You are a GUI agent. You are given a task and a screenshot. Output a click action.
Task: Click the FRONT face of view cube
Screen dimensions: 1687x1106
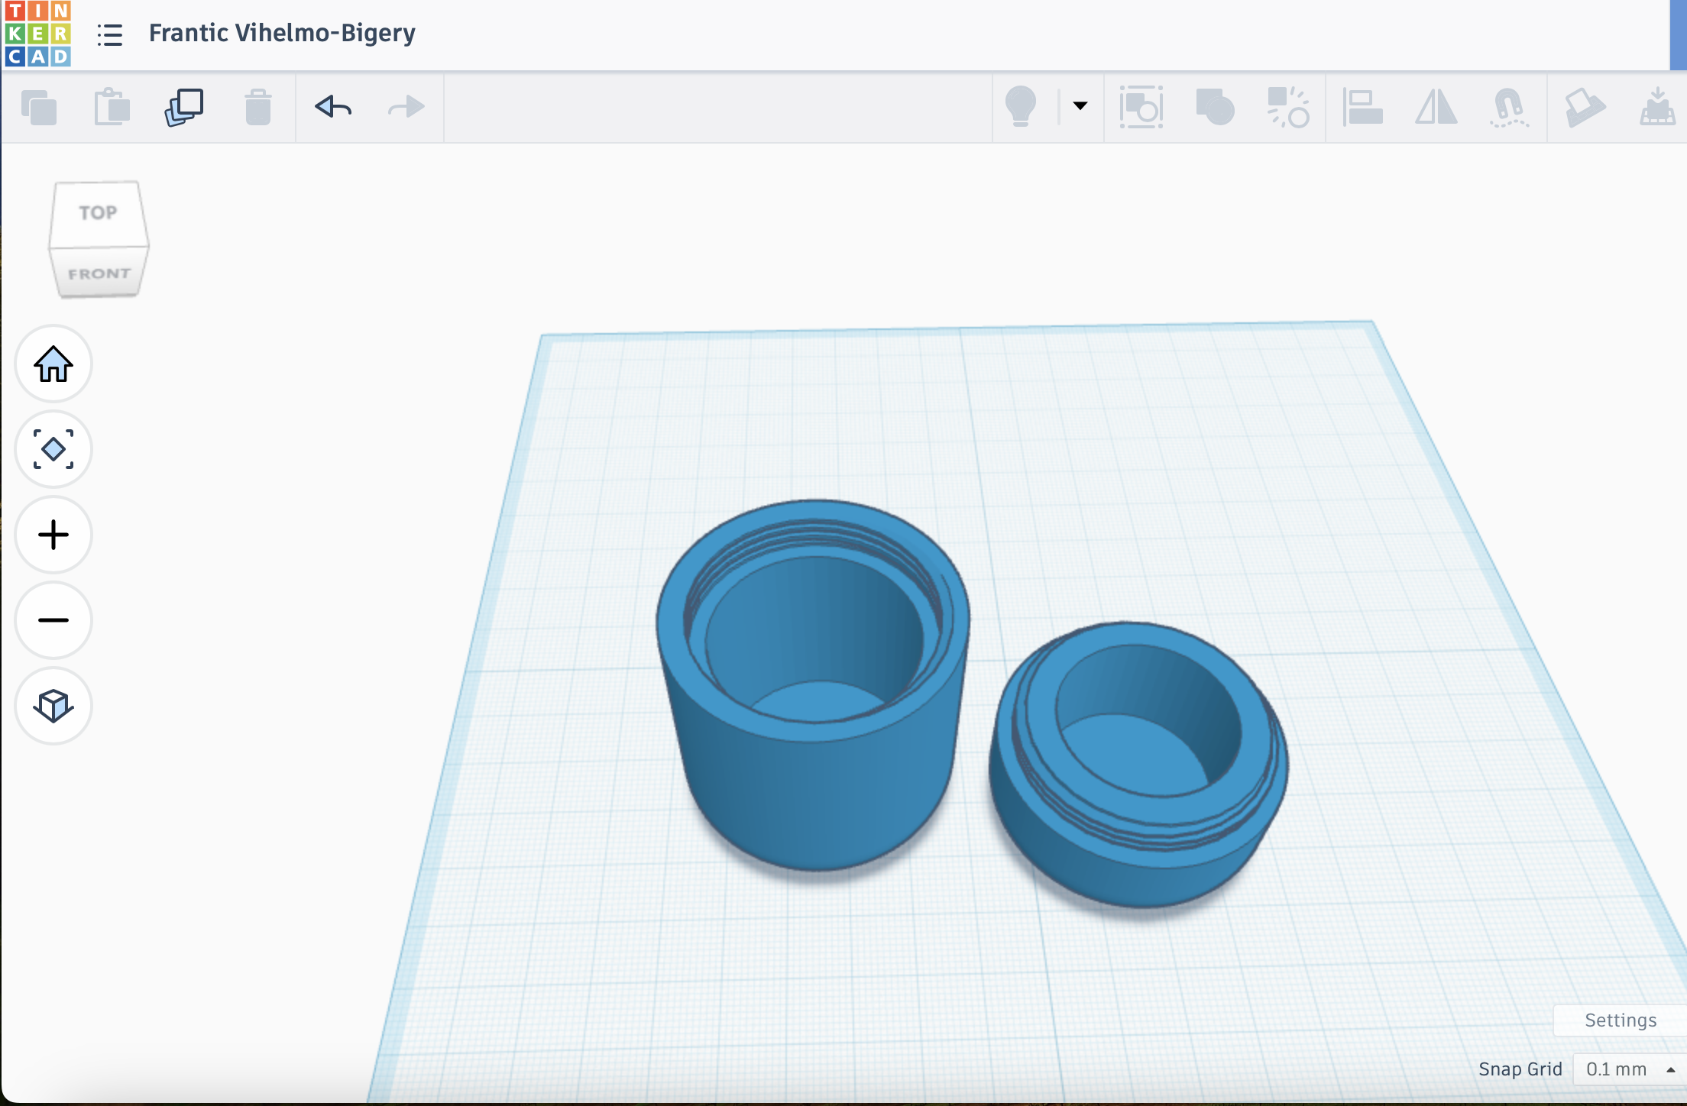pyautogui.click(x=99, y=273)
